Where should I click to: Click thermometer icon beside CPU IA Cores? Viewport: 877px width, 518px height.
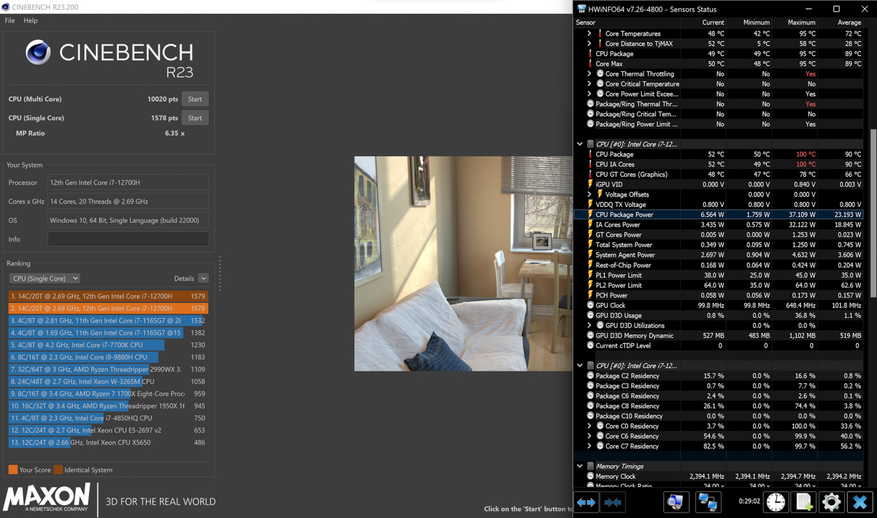point(590,164)
